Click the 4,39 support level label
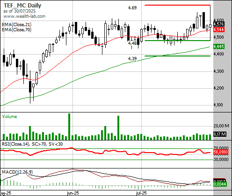Image resolution: width=232 pixels, height=196 pixels. 132,59
